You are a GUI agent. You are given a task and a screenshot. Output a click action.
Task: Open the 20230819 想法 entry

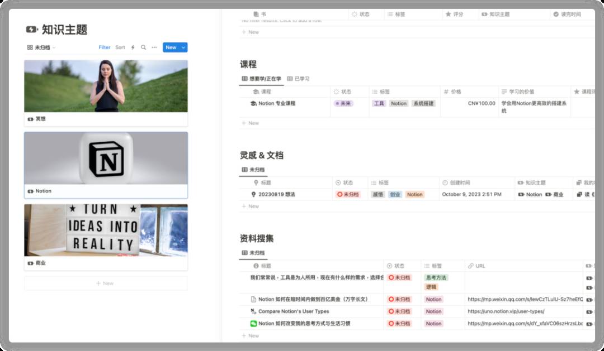pos(277,195)
